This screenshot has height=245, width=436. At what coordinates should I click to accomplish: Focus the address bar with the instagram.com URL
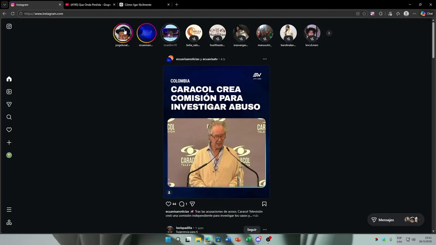click(x=186, y=14)
